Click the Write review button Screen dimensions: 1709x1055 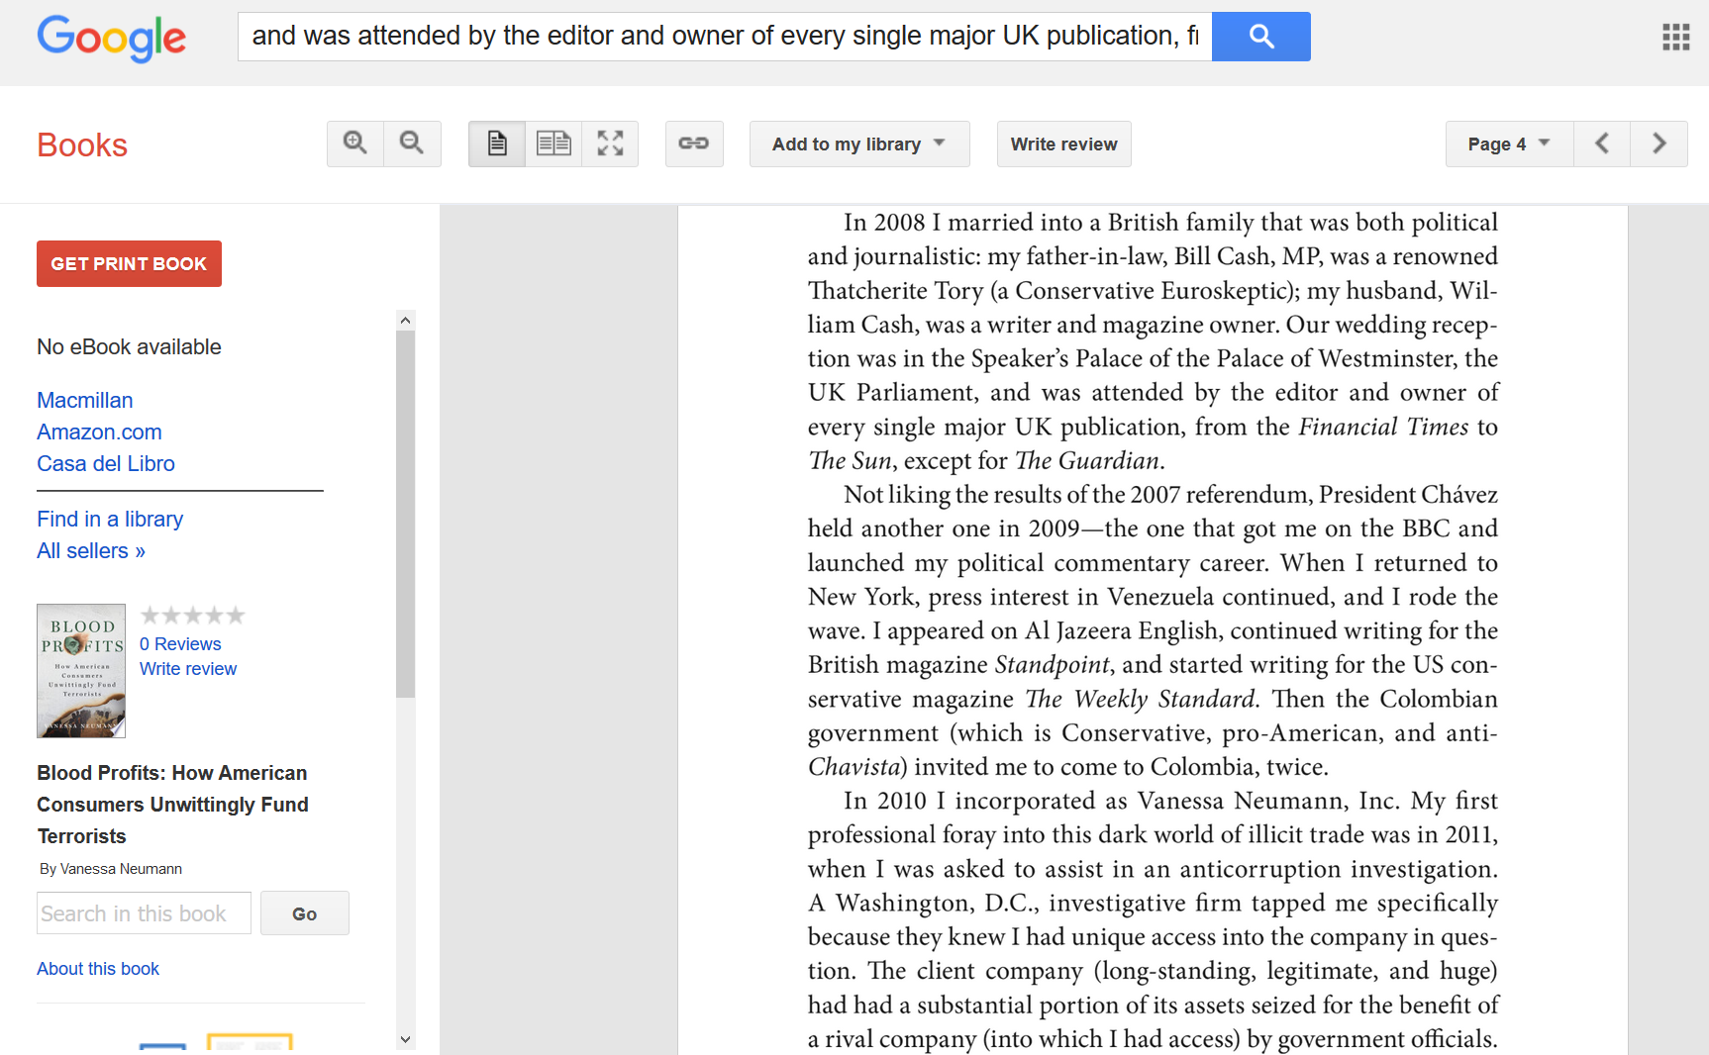[x=1063, y=144]
